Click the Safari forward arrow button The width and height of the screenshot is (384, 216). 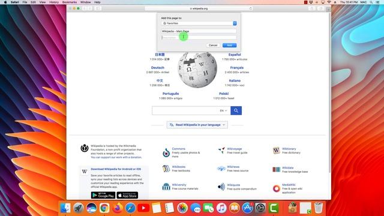(x=89, y=8)
